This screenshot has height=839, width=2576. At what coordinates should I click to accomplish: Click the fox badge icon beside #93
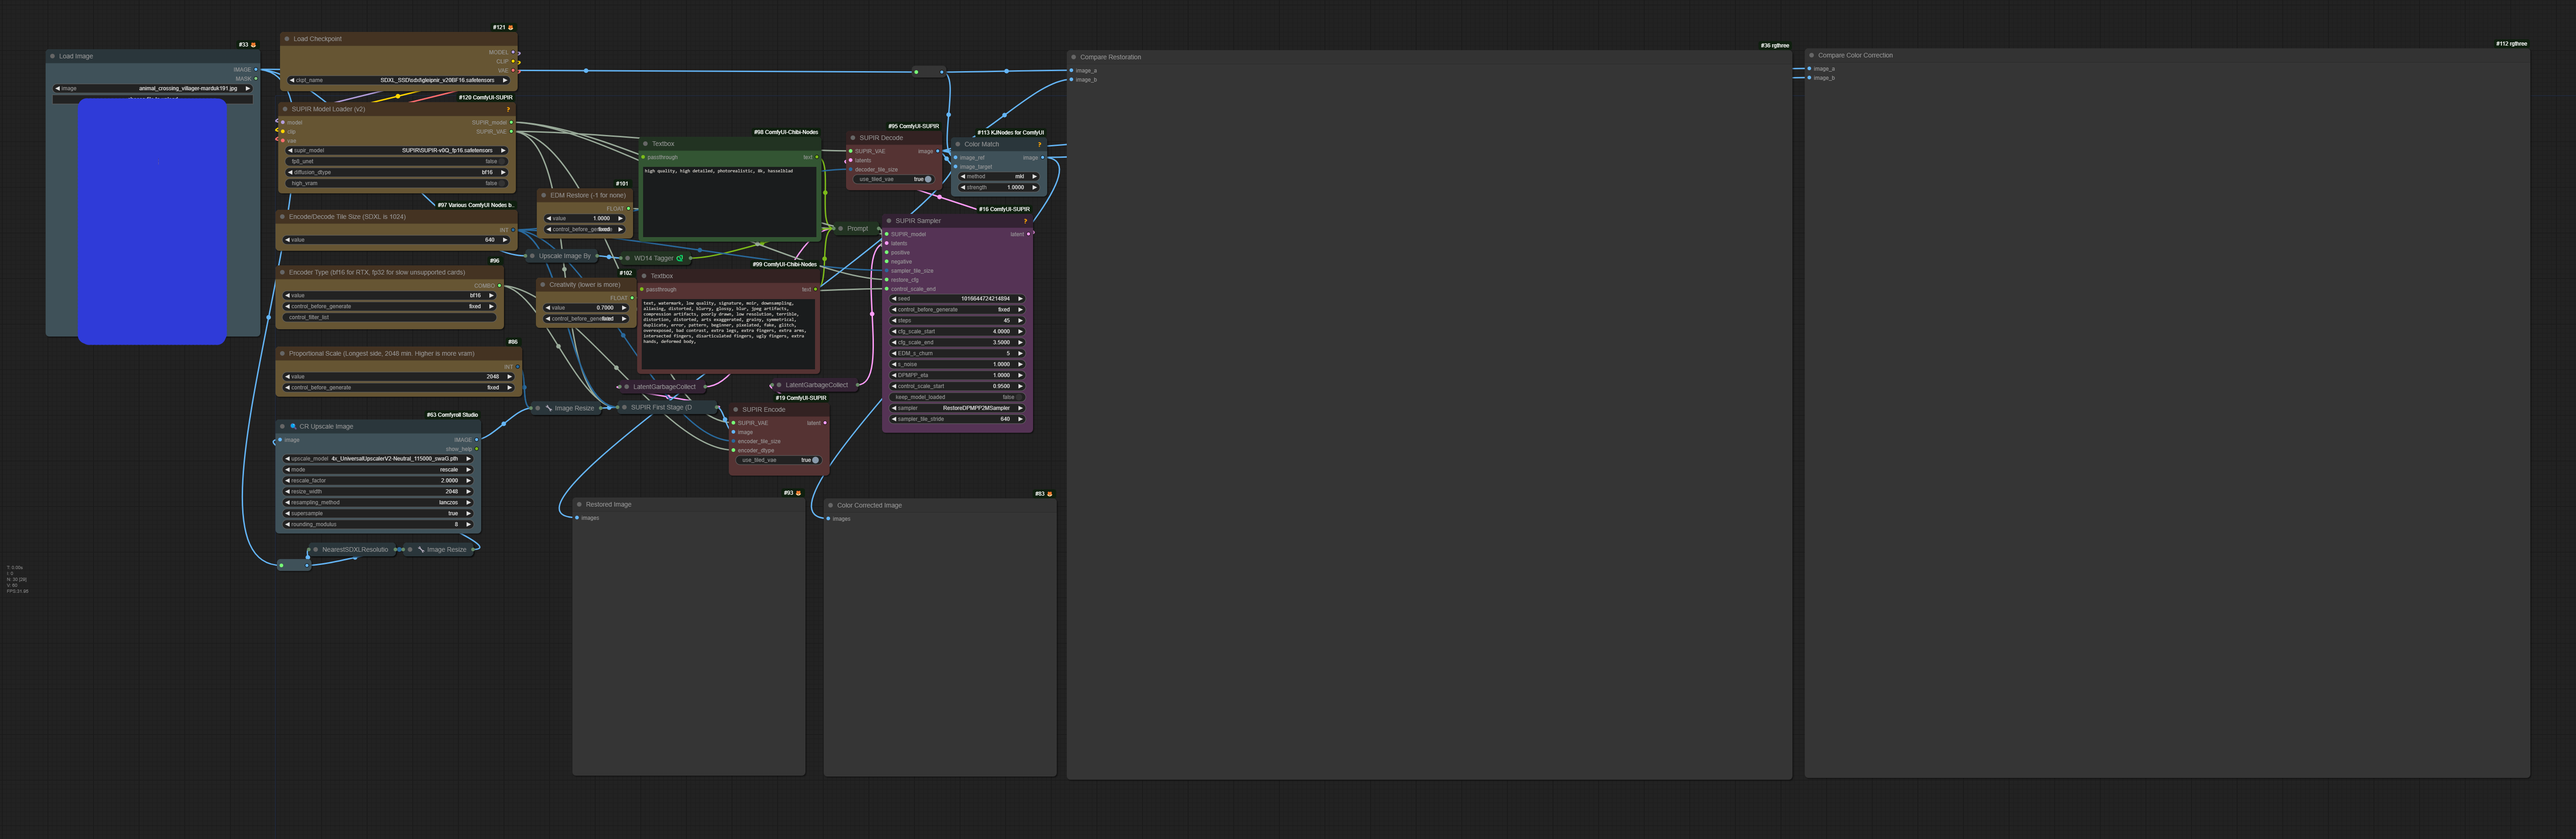click(x=798, y=493)
